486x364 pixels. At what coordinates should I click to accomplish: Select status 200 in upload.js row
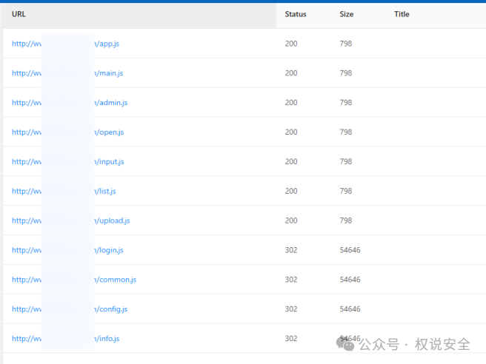(x=291, y=220)
